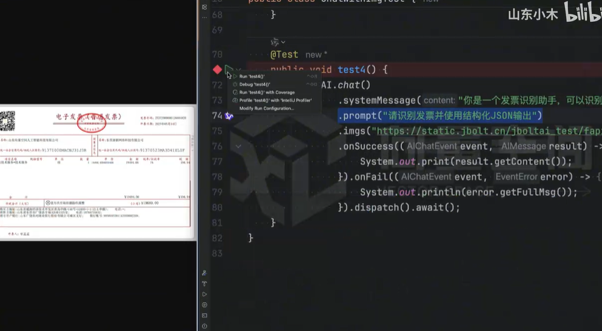
Task: Click the profiler icon in popup menu
Action: pos(235,101)
